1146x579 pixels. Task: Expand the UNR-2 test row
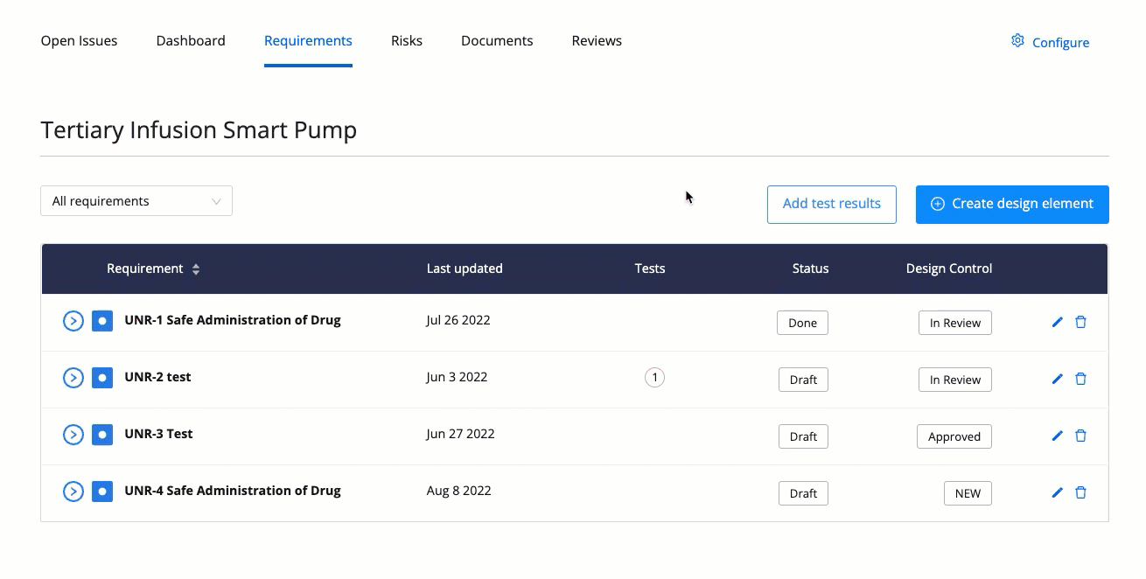73,378
